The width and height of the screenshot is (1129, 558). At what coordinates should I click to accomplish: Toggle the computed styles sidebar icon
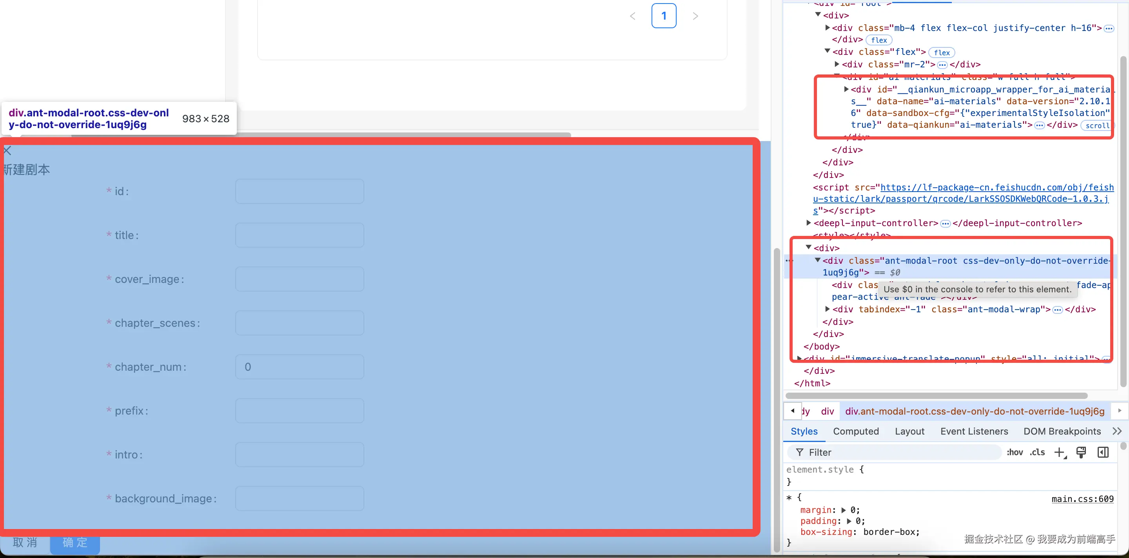pyautogui.click(x=1103, y=453)
